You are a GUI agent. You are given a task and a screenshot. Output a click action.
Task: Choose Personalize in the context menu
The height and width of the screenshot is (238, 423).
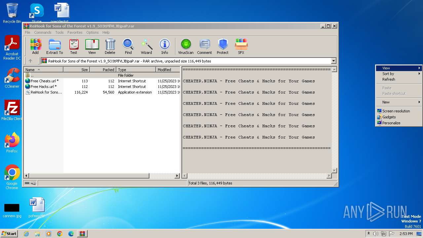click(x=399, y=123)
